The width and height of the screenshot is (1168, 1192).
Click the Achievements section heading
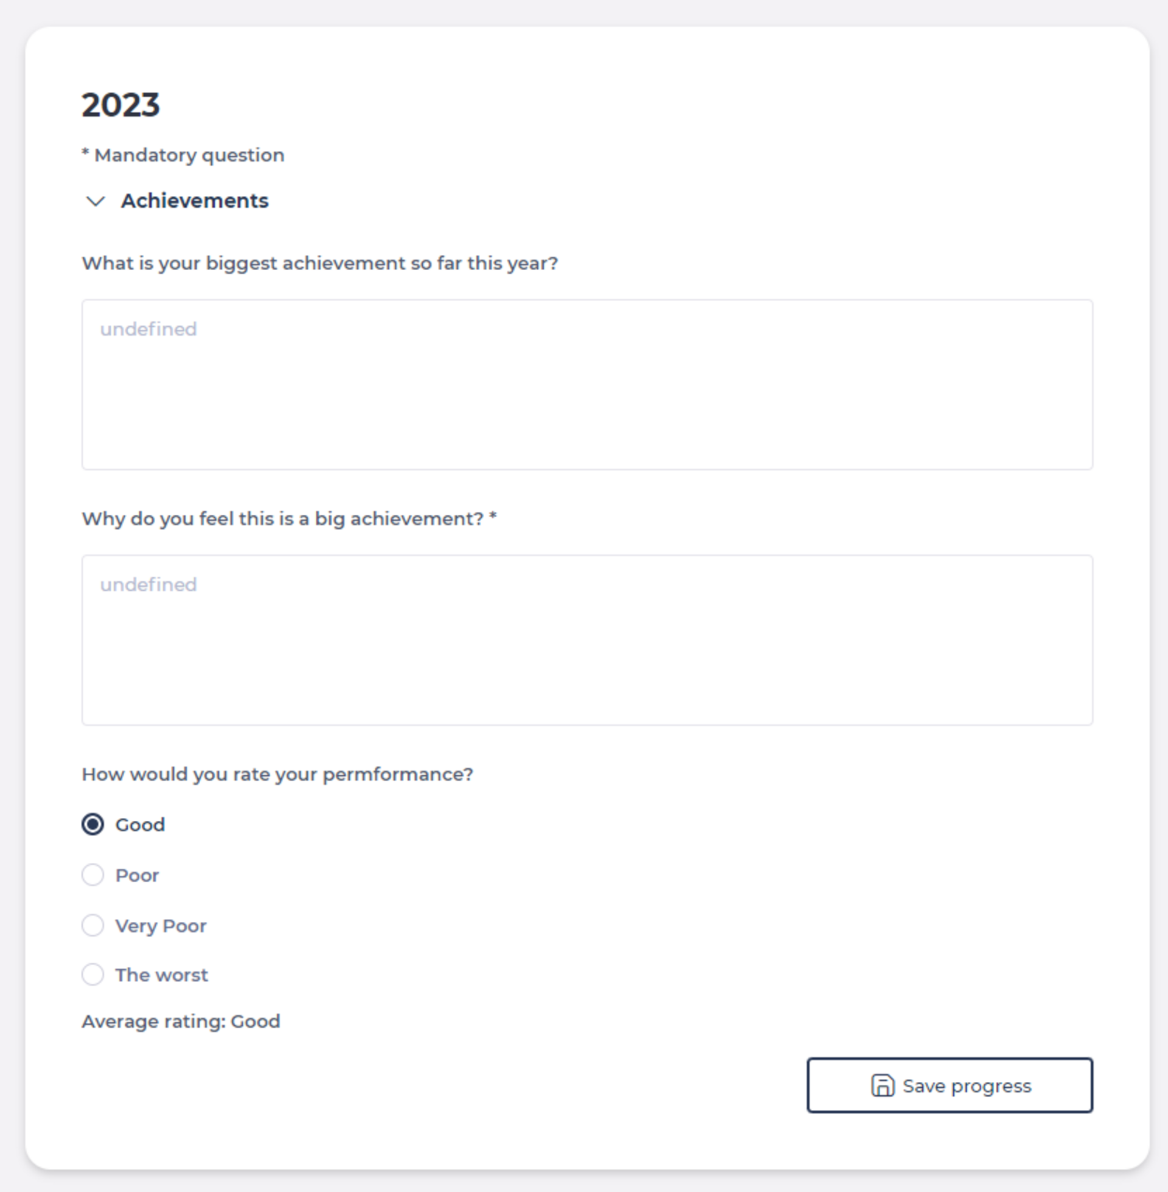(x=195, y=201)
